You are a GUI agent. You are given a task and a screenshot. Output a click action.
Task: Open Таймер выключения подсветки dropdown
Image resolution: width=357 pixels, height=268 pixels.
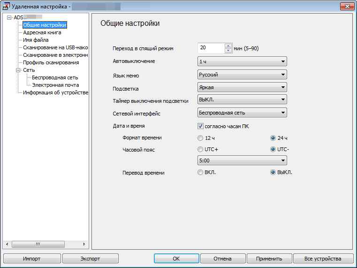coord(242,100)
